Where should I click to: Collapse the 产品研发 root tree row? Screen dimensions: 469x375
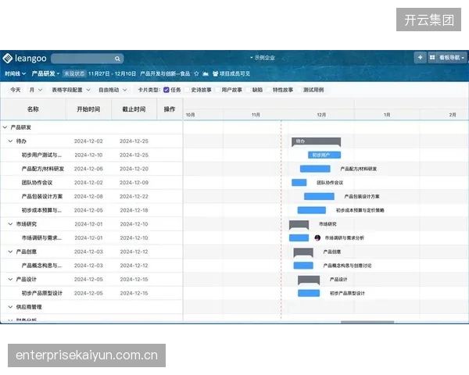[5, 127]
